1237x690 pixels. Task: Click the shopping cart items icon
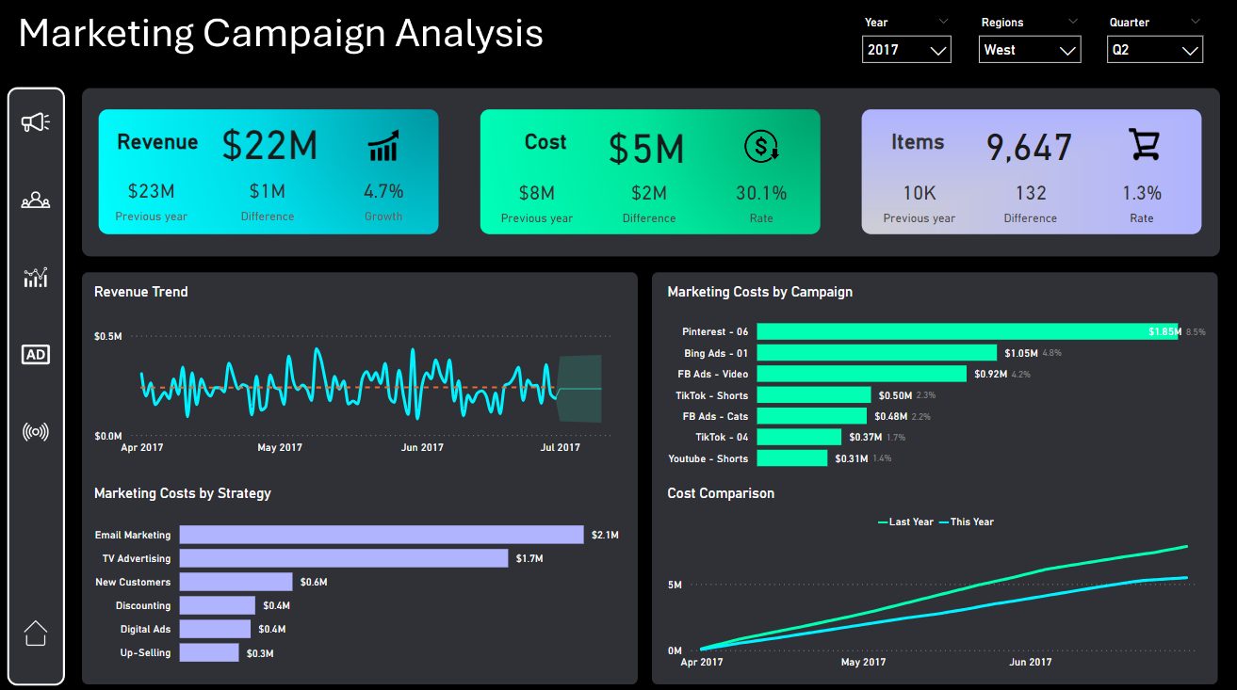click(1144, 144)
